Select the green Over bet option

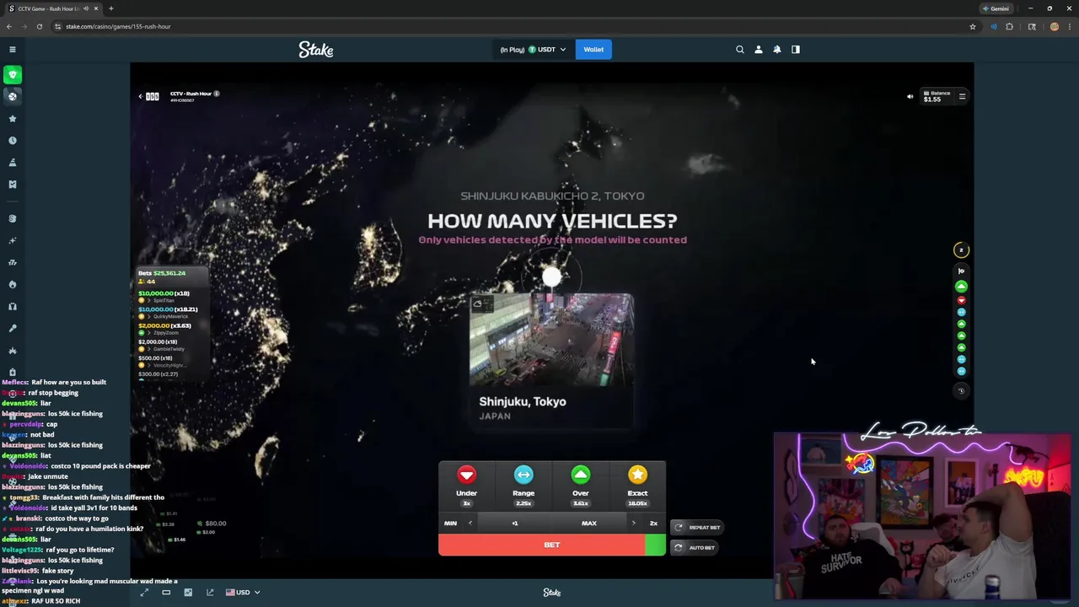click(x=581, y=486)
